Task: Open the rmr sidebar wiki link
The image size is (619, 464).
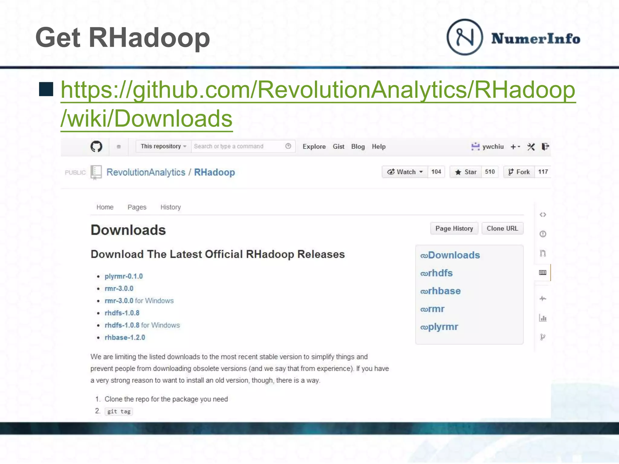Action: click(432, 309)
